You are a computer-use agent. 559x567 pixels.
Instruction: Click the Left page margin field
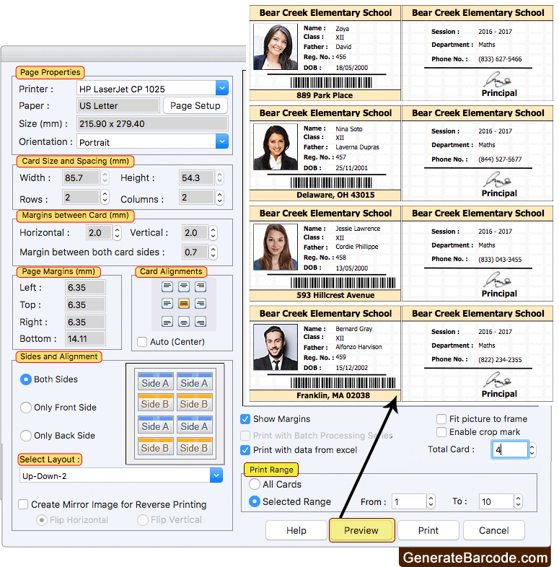pyautogui.click(x=85, y=288)
